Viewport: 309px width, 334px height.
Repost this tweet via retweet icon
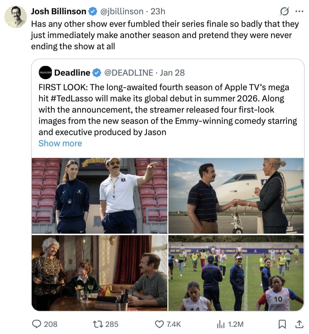point(98,324)
